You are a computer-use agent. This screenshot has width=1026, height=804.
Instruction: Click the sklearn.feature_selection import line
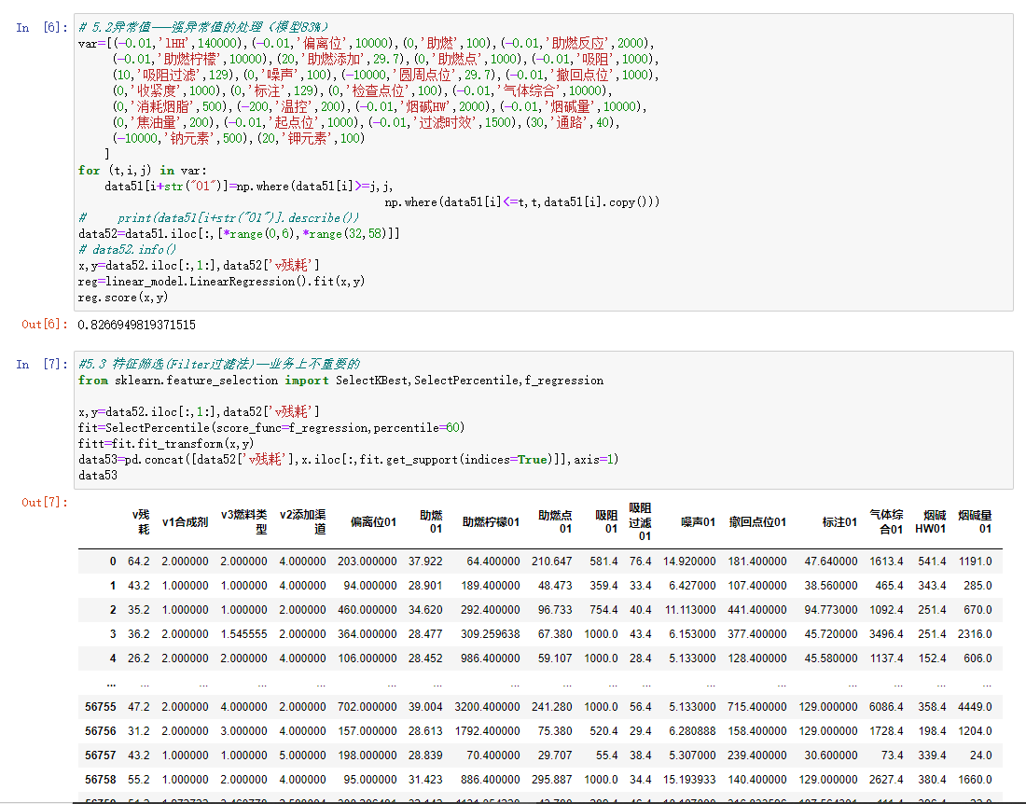340,381
